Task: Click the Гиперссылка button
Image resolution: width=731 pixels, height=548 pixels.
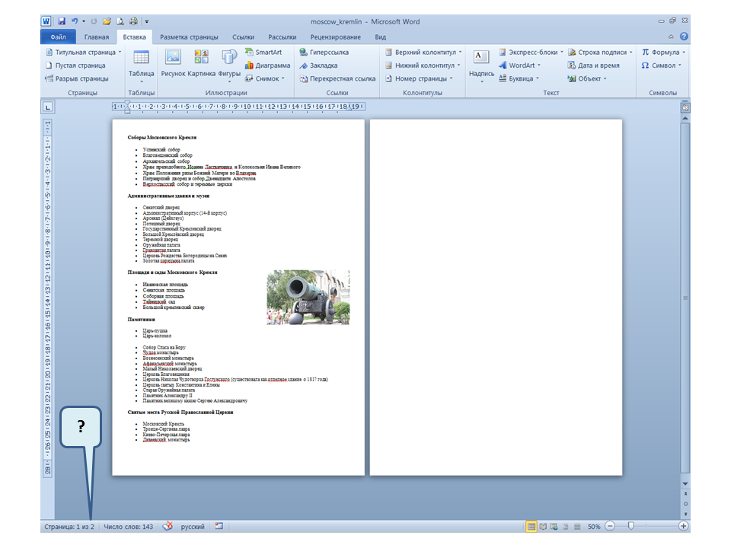Action: point(324,53)
